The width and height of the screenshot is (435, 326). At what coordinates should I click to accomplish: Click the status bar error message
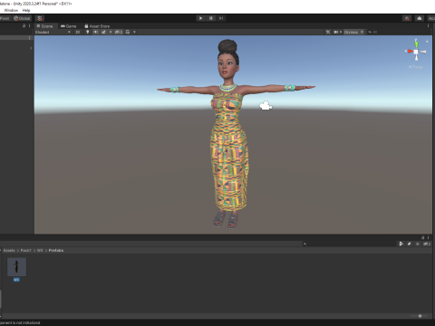20,322
